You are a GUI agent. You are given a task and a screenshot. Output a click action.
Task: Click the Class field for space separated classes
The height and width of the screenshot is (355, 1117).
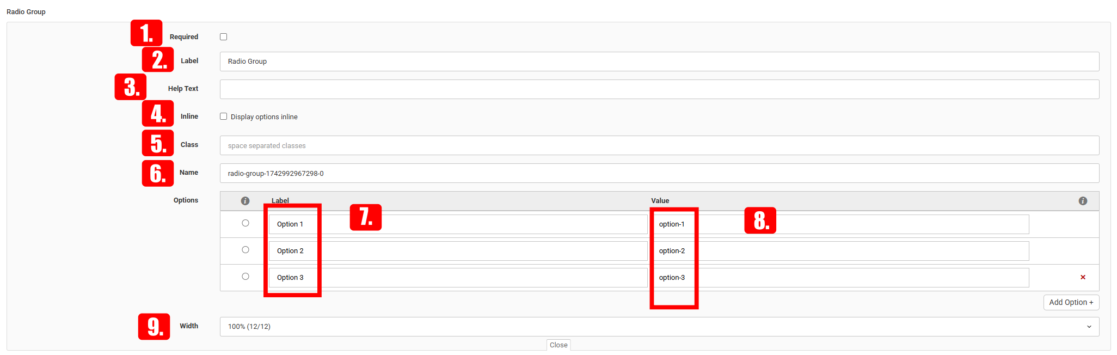tap(659, 145)
